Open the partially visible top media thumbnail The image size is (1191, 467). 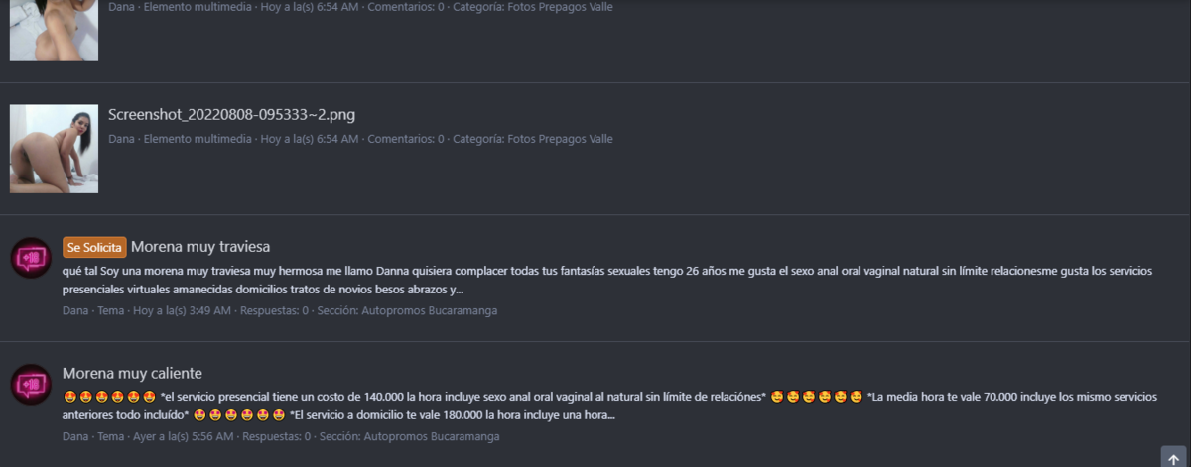pos(54,30)
